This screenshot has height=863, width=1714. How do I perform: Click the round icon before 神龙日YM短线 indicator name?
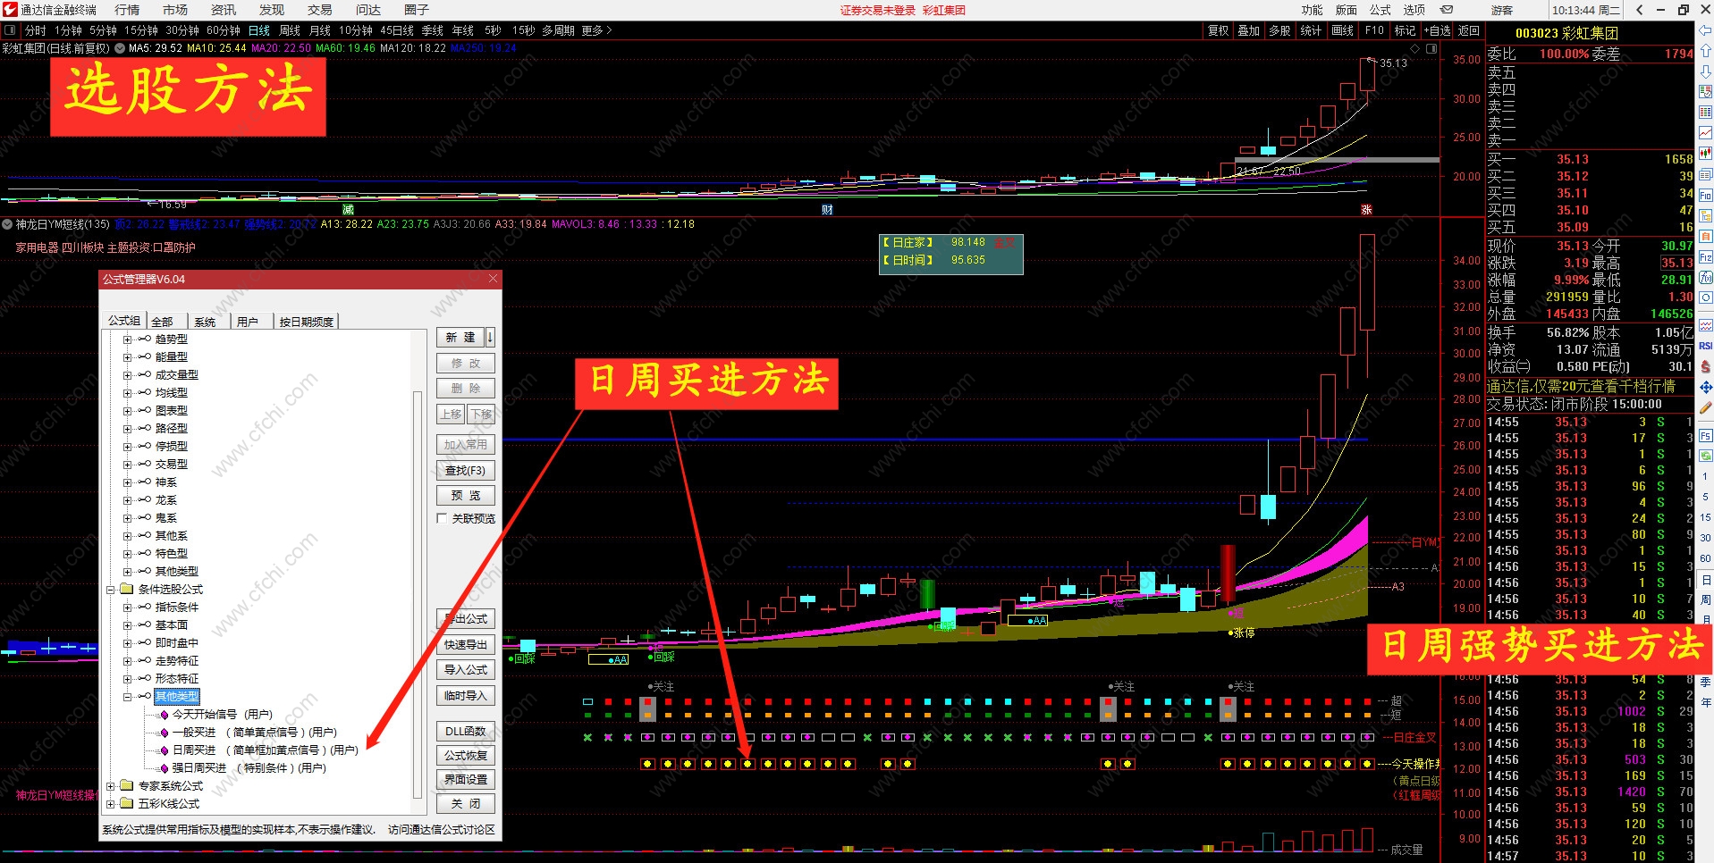[x=7, y=224]
